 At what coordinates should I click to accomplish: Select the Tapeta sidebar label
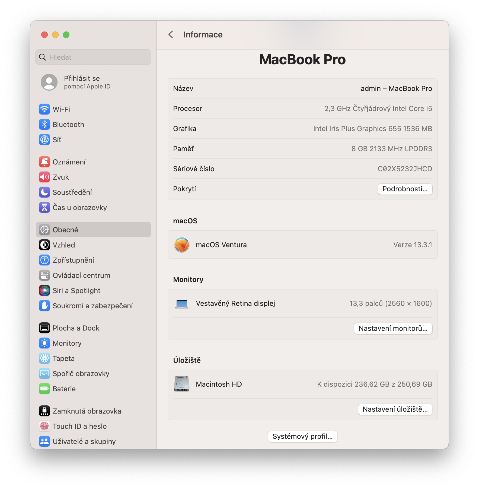(64, 358)
